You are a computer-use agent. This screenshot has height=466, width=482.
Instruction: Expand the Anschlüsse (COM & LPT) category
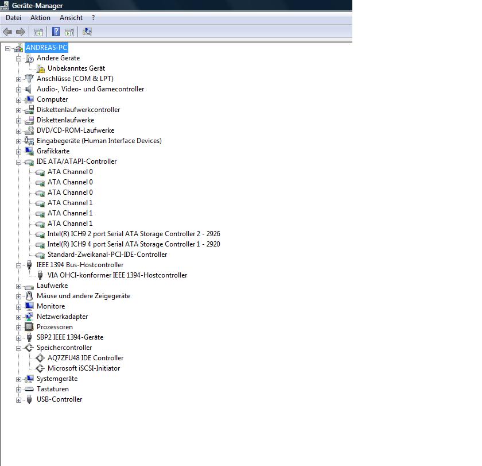tap(19, 79)
